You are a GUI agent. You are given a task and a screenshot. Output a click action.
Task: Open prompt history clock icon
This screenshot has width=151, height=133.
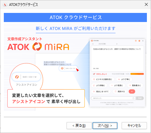133,98
